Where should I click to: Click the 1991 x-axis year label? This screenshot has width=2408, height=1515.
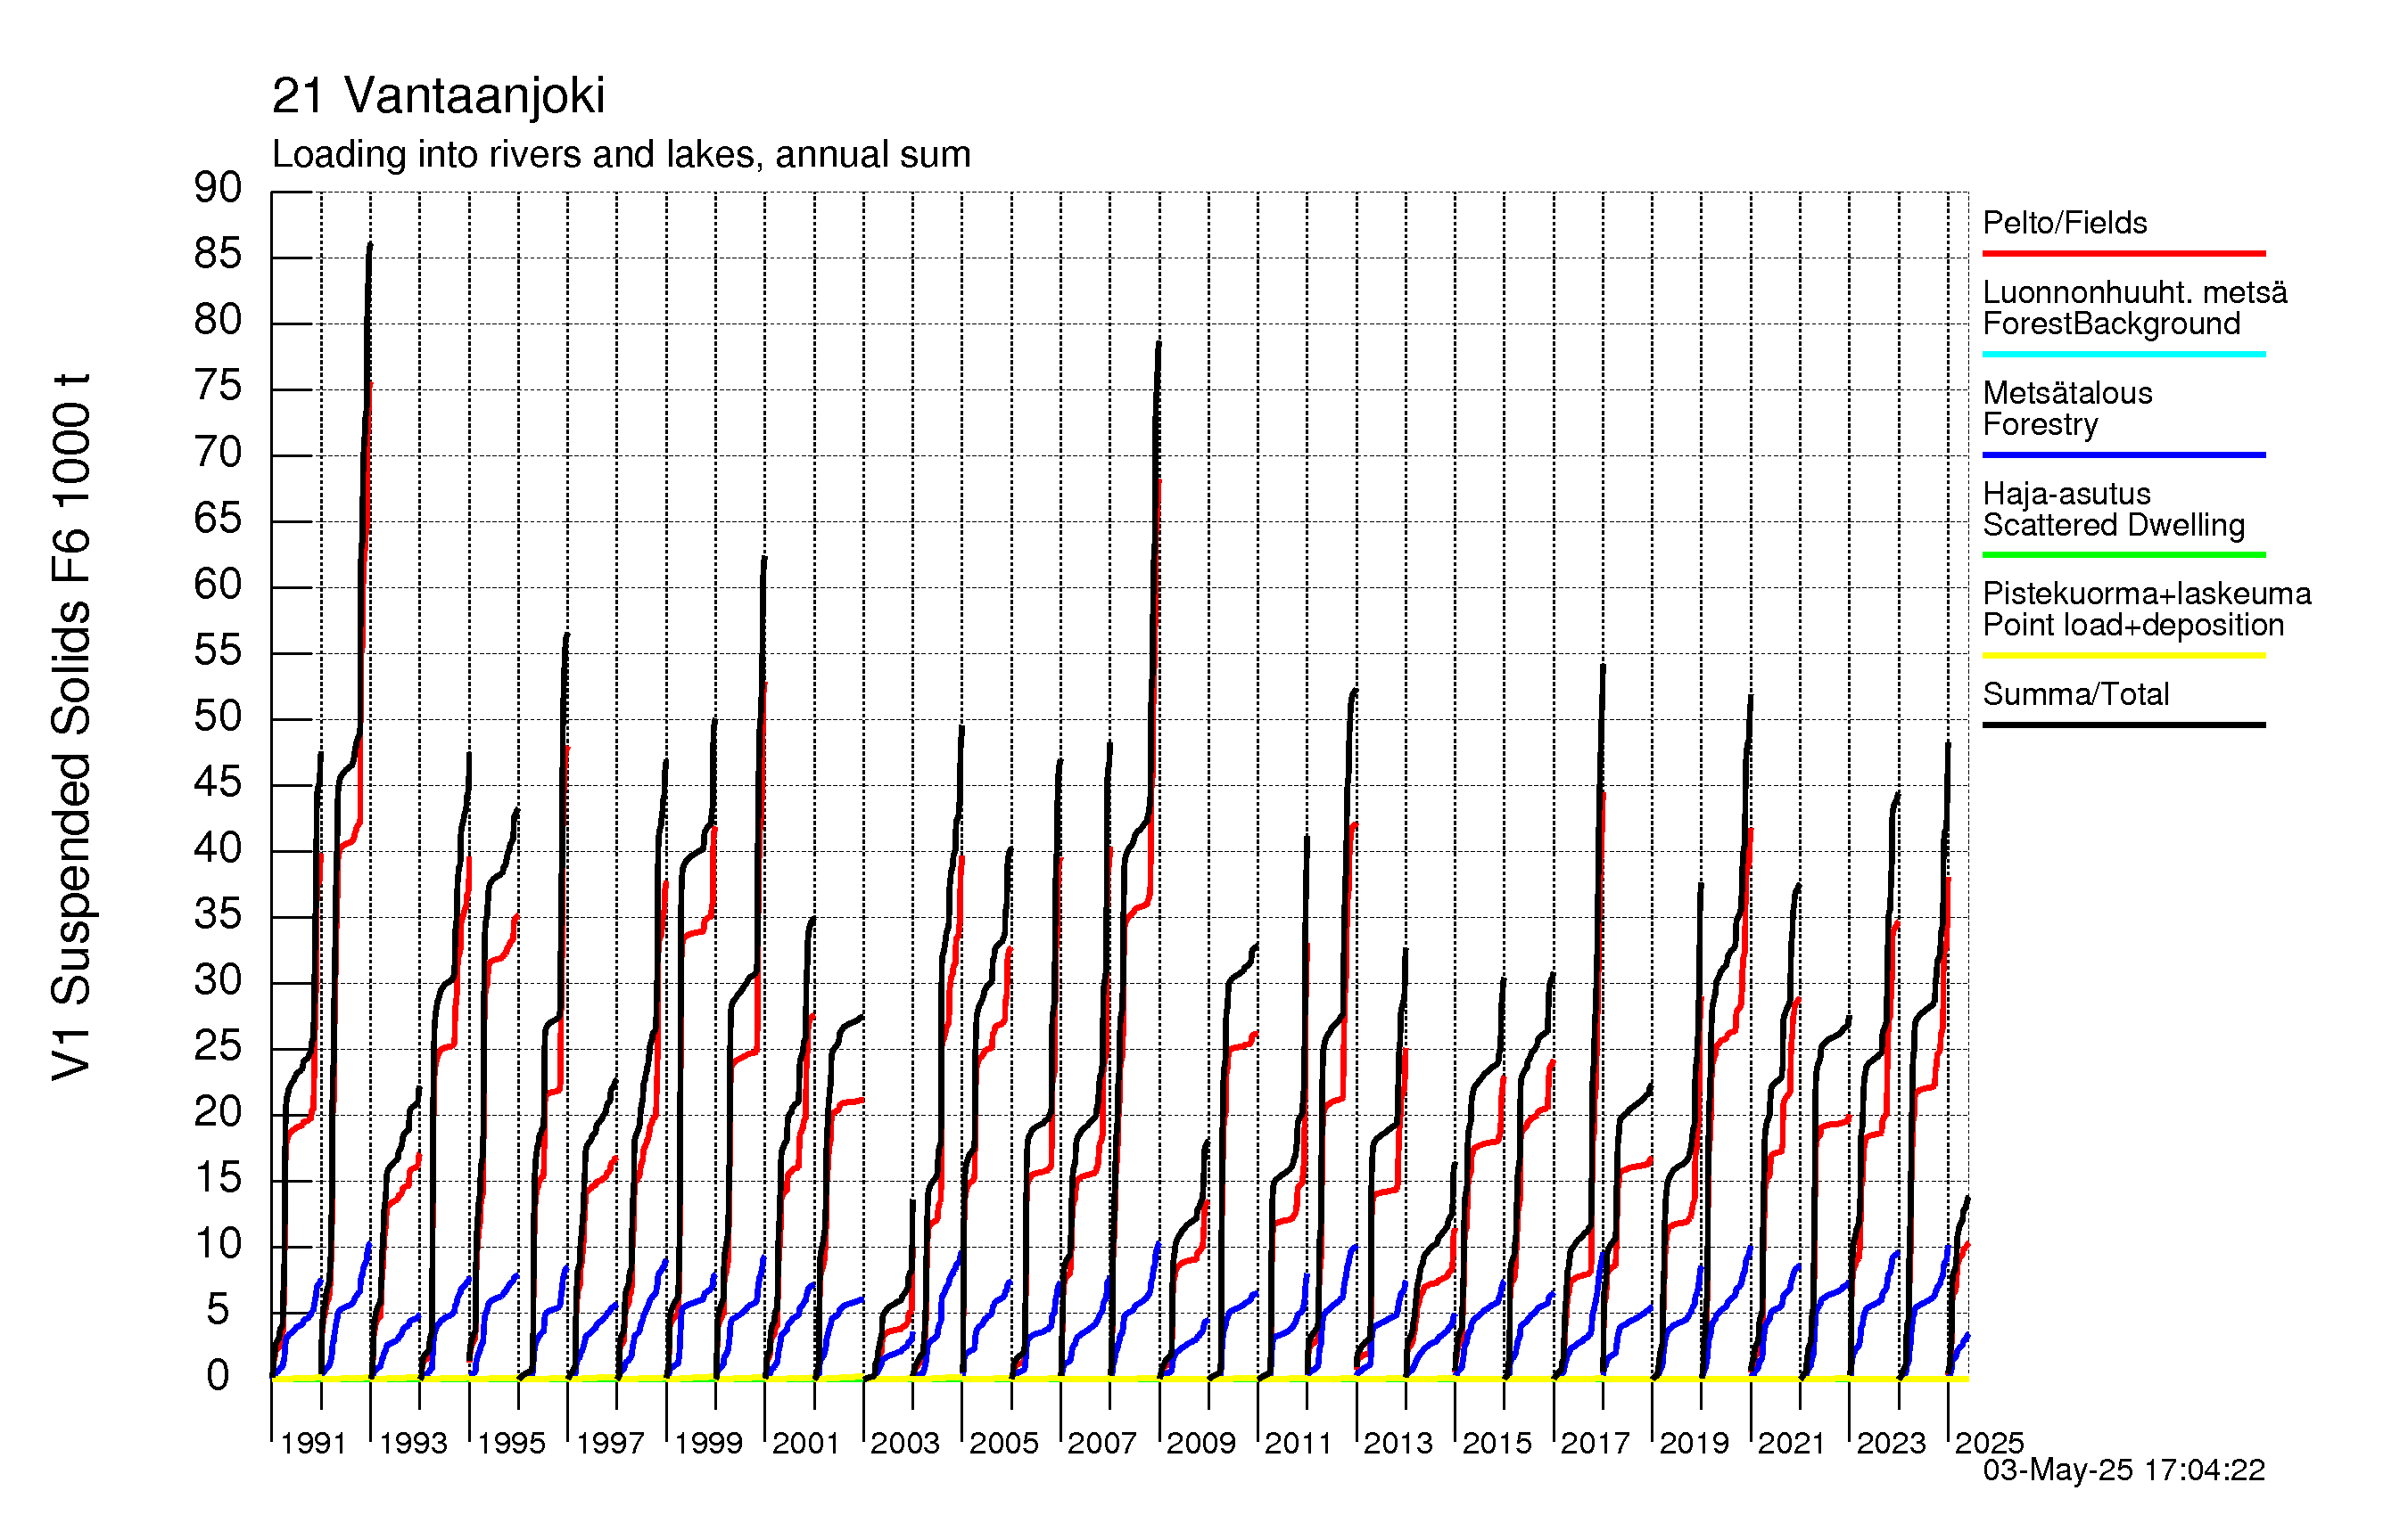pyautogui.click(x=313, y=1443)
